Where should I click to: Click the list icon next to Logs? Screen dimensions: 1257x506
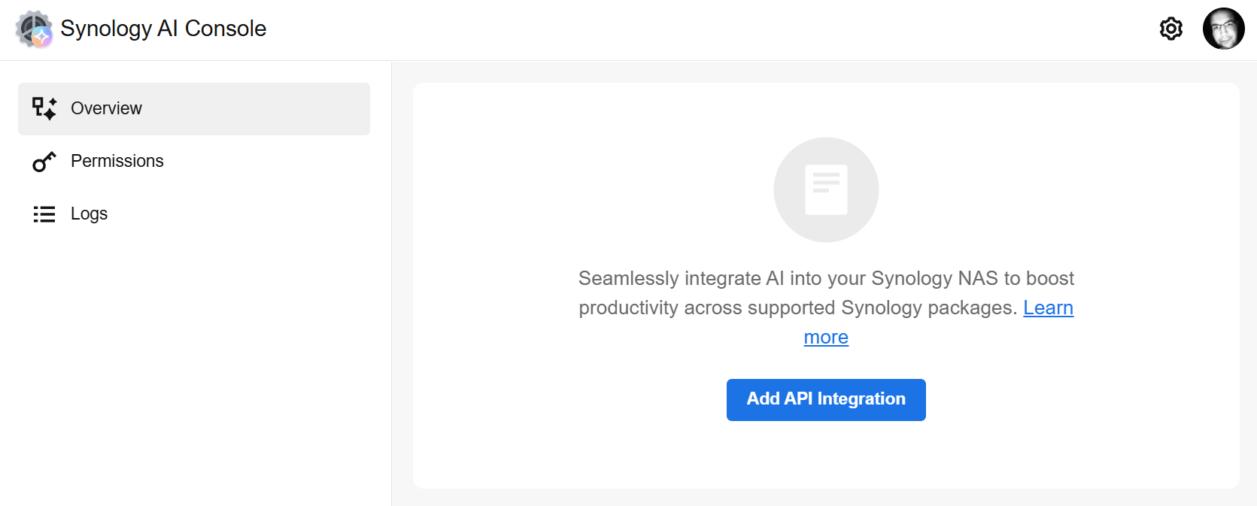[44, 214]
